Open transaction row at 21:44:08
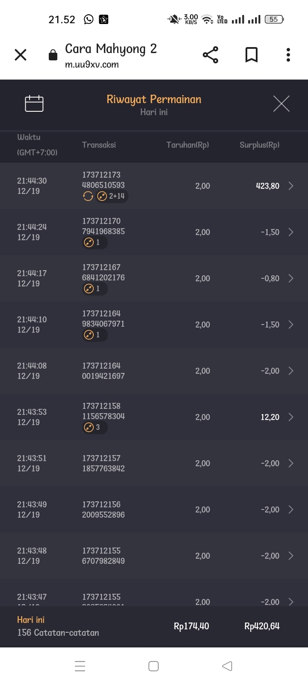Image resolution: width=308 pixels, height=685 pixels. [x=154, y=371]
